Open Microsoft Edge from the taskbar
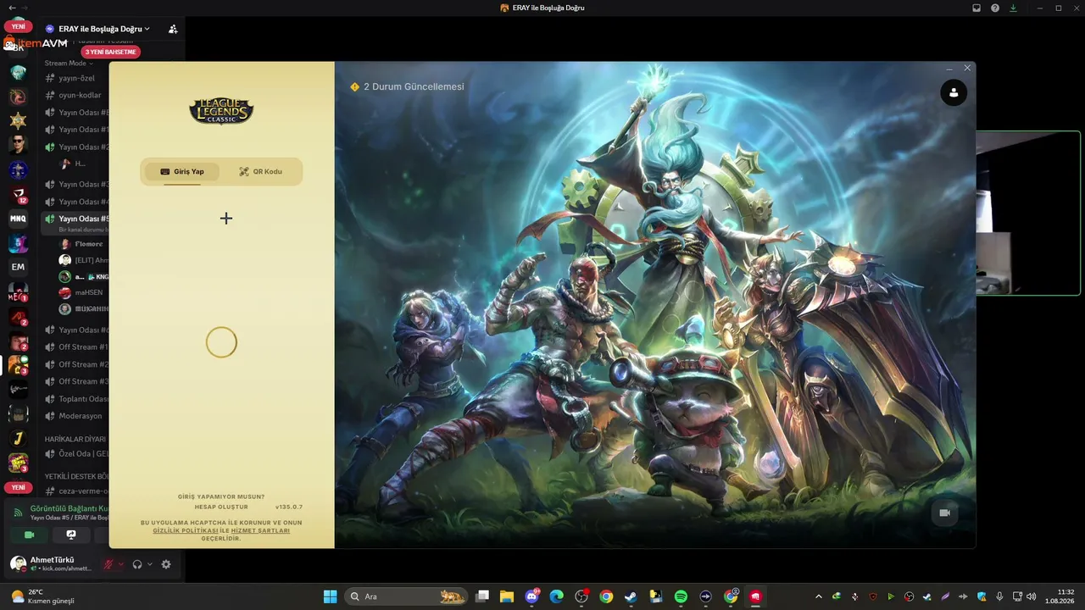1085x610 pixels. (556, 596)
